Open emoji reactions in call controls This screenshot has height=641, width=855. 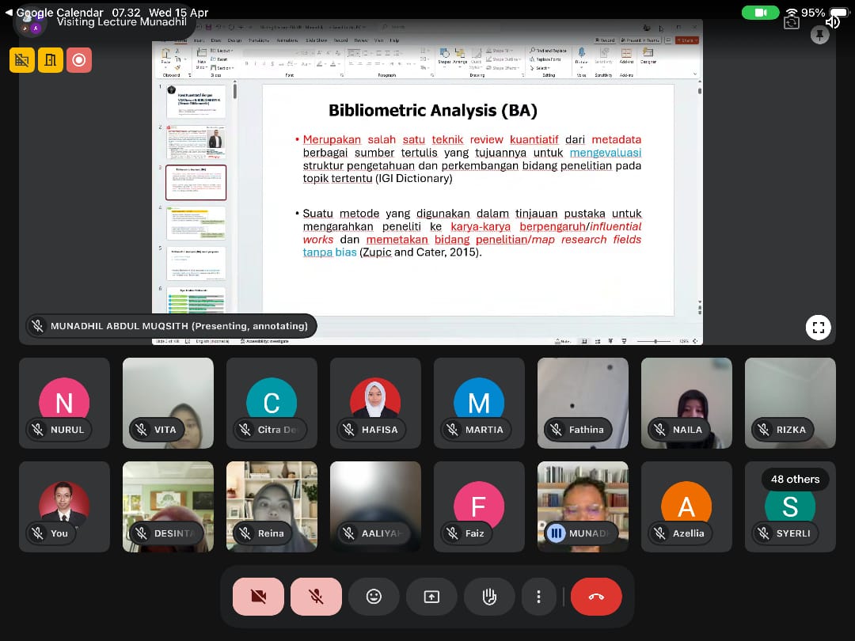click(x=374, y=597)
